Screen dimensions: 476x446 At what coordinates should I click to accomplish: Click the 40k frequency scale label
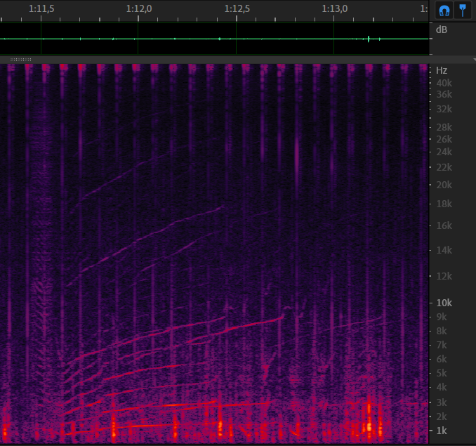(444, 83)
